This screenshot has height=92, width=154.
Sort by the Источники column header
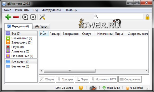click(x=104, y=34)
